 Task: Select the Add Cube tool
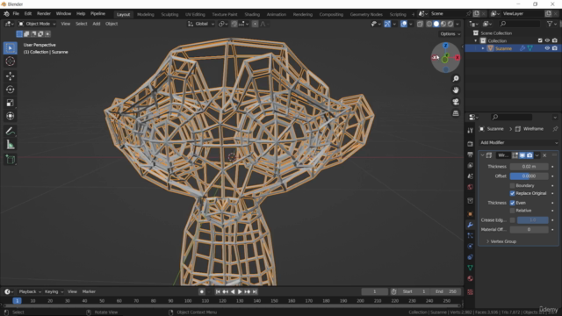10,160
